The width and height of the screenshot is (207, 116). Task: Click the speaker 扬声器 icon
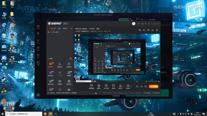128,86
